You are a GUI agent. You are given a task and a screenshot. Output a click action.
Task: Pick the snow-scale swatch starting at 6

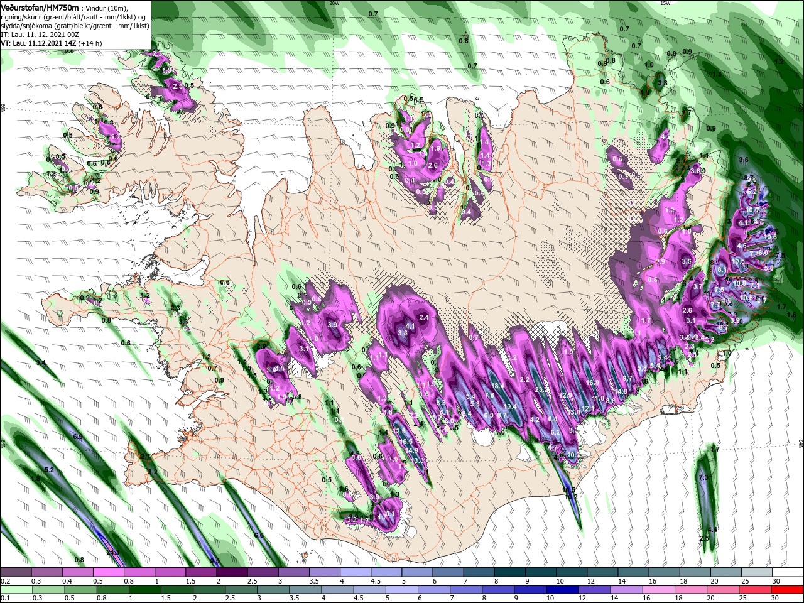(x=447, y=572)
